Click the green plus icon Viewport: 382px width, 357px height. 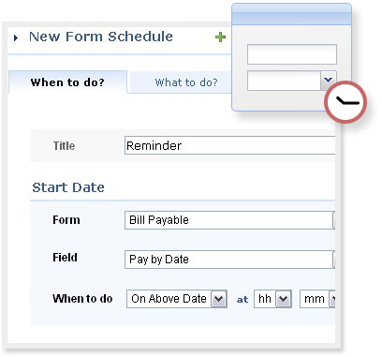click(x=220, y=37)
